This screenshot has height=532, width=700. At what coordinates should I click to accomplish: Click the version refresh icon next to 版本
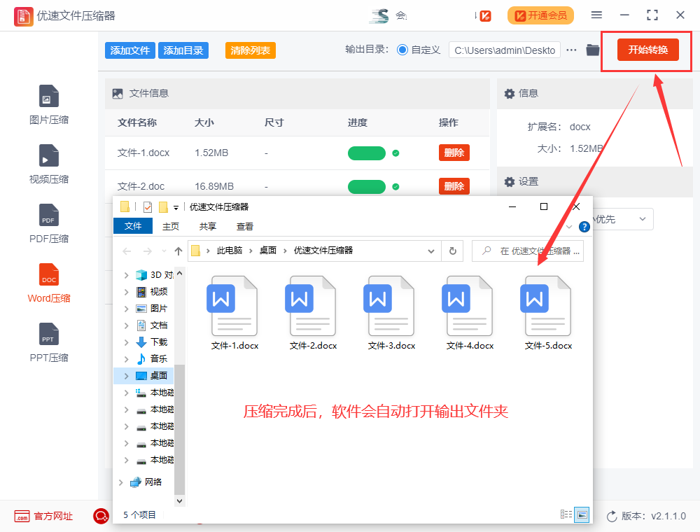pos(612,517)
